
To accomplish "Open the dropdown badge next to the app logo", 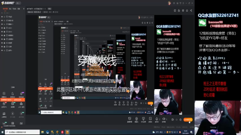I will tap(18, 3).
